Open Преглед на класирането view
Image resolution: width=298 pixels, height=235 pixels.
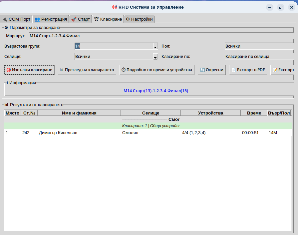point(87,70)
